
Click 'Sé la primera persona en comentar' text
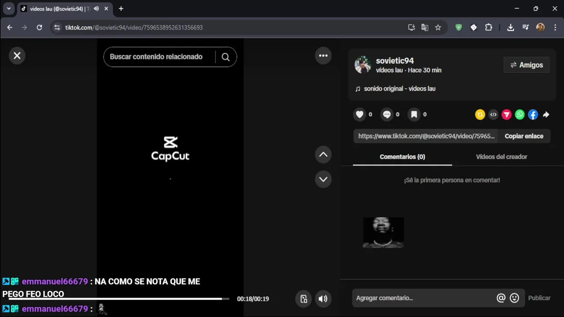(452, 180)
